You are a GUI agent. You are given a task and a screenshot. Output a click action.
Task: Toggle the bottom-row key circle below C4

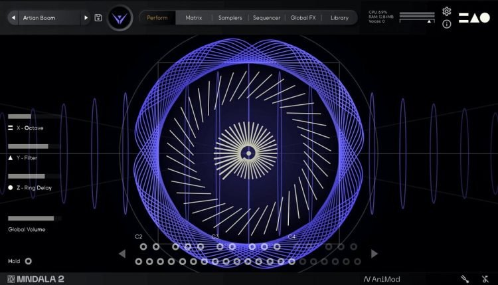[291, 261]
